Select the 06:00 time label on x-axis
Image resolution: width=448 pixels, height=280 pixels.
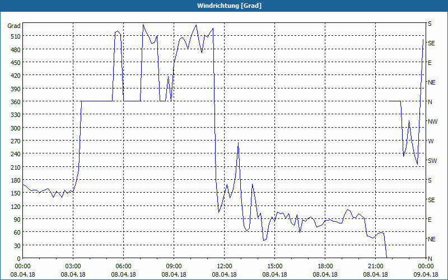click(x=123, y=267)
